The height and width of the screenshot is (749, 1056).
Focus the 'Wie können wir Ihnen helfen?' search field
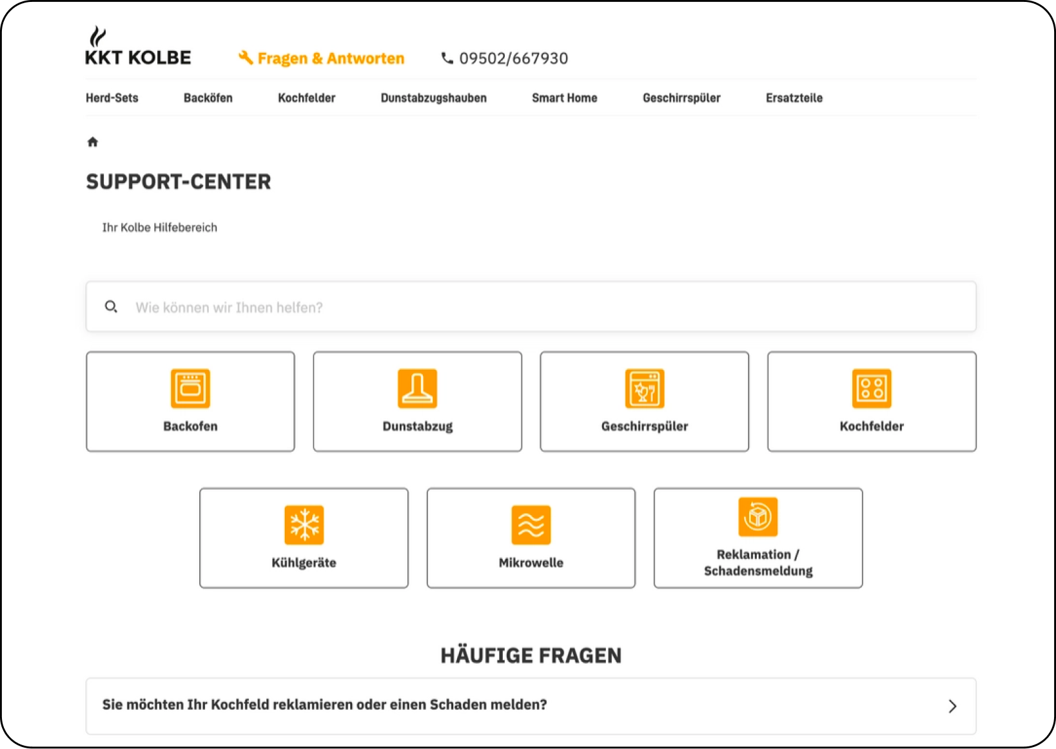531,307
